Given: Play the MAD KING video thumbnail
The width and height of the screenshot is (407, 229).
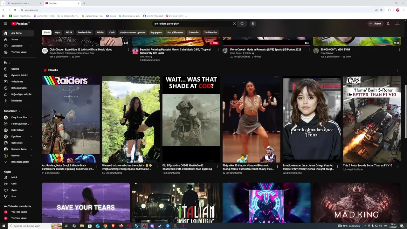Looking at the screenshot, I should [x=357, y=203].
